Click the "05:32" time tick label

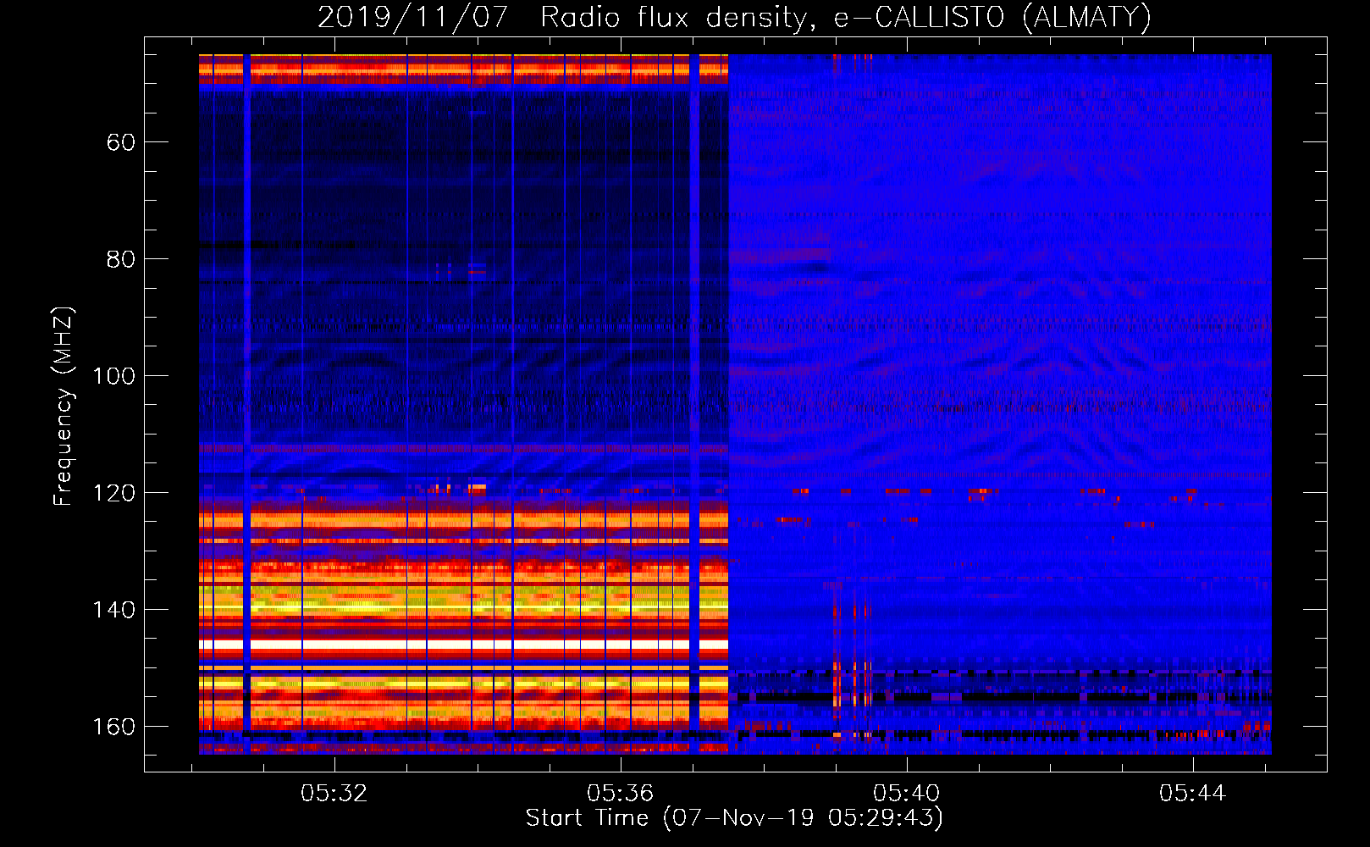click(x=334, y=793)
